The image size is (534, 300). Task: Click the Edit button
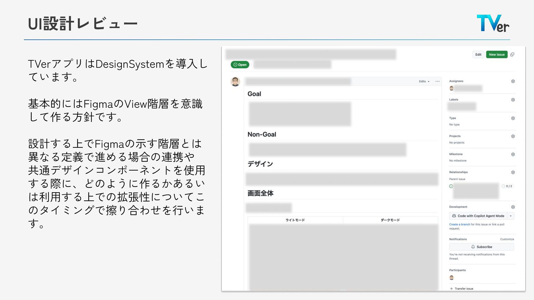tap(478, 54)
